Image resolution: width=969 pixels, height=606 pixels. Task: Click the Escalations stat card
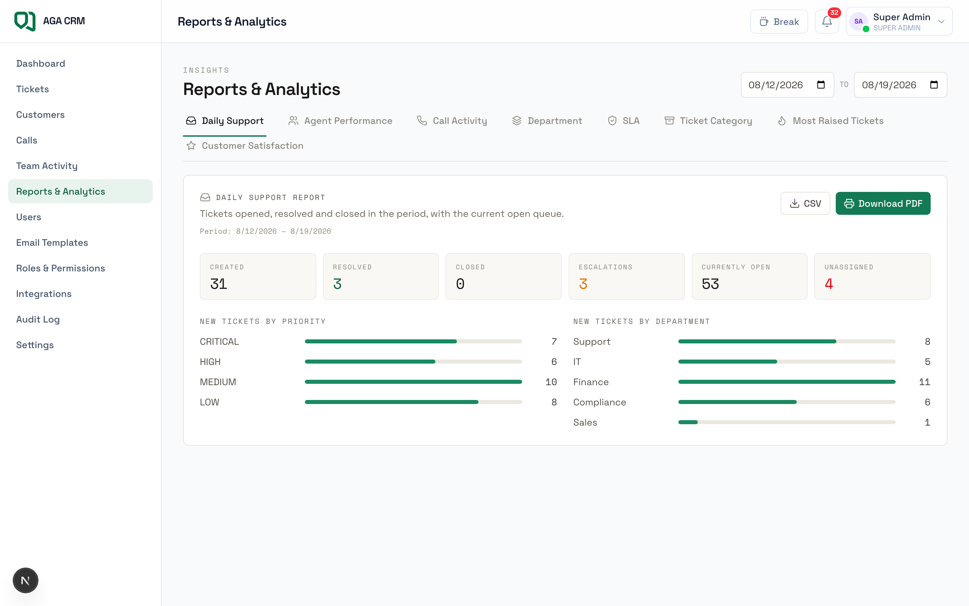coord(626,276)
